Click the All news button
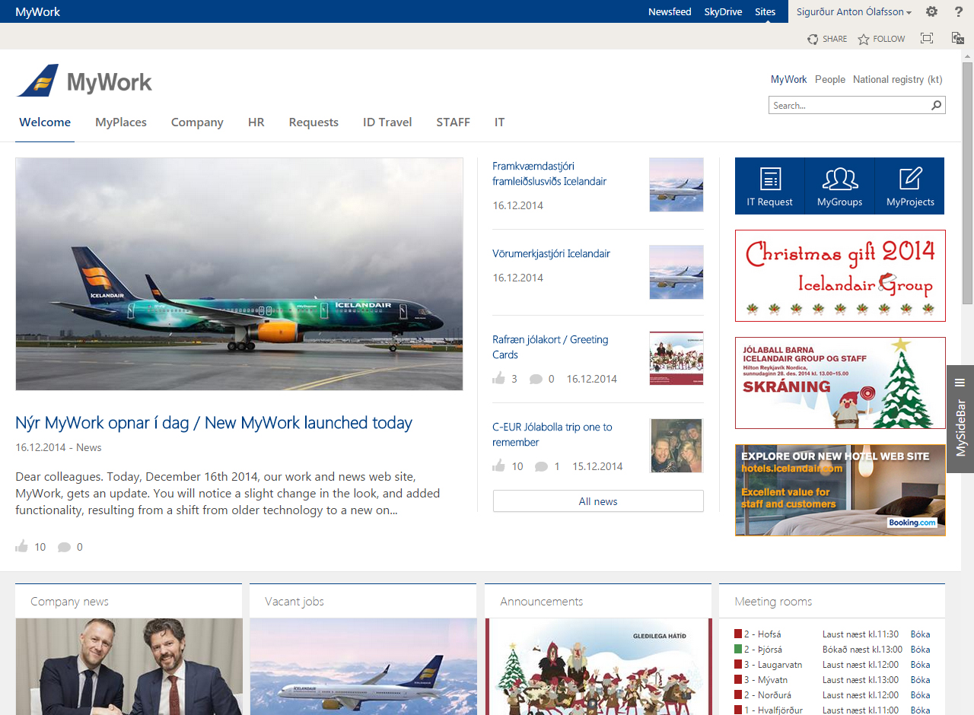 598,501
